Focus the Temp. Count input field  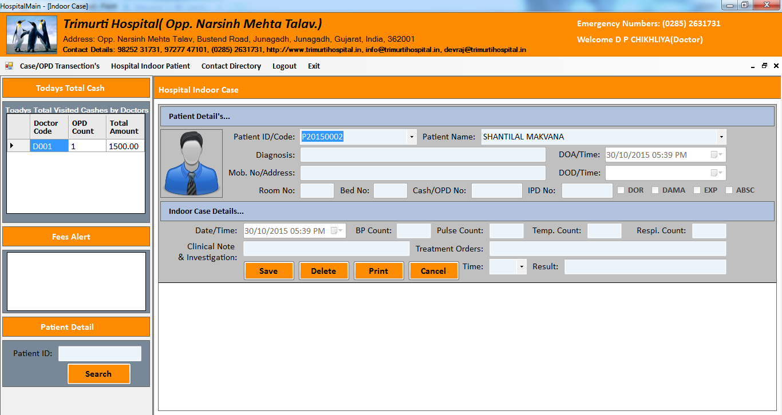click(x=605, y=231)
